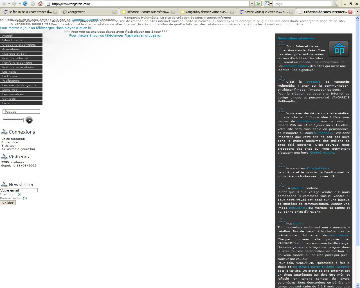Click the 'Votre email' newsletter field

pyautogui.click(x=19, y=190)
